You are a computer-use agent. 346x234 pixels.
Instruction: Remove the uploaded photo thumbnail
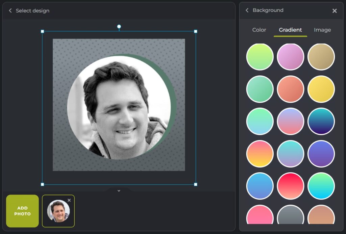point(69,200)
